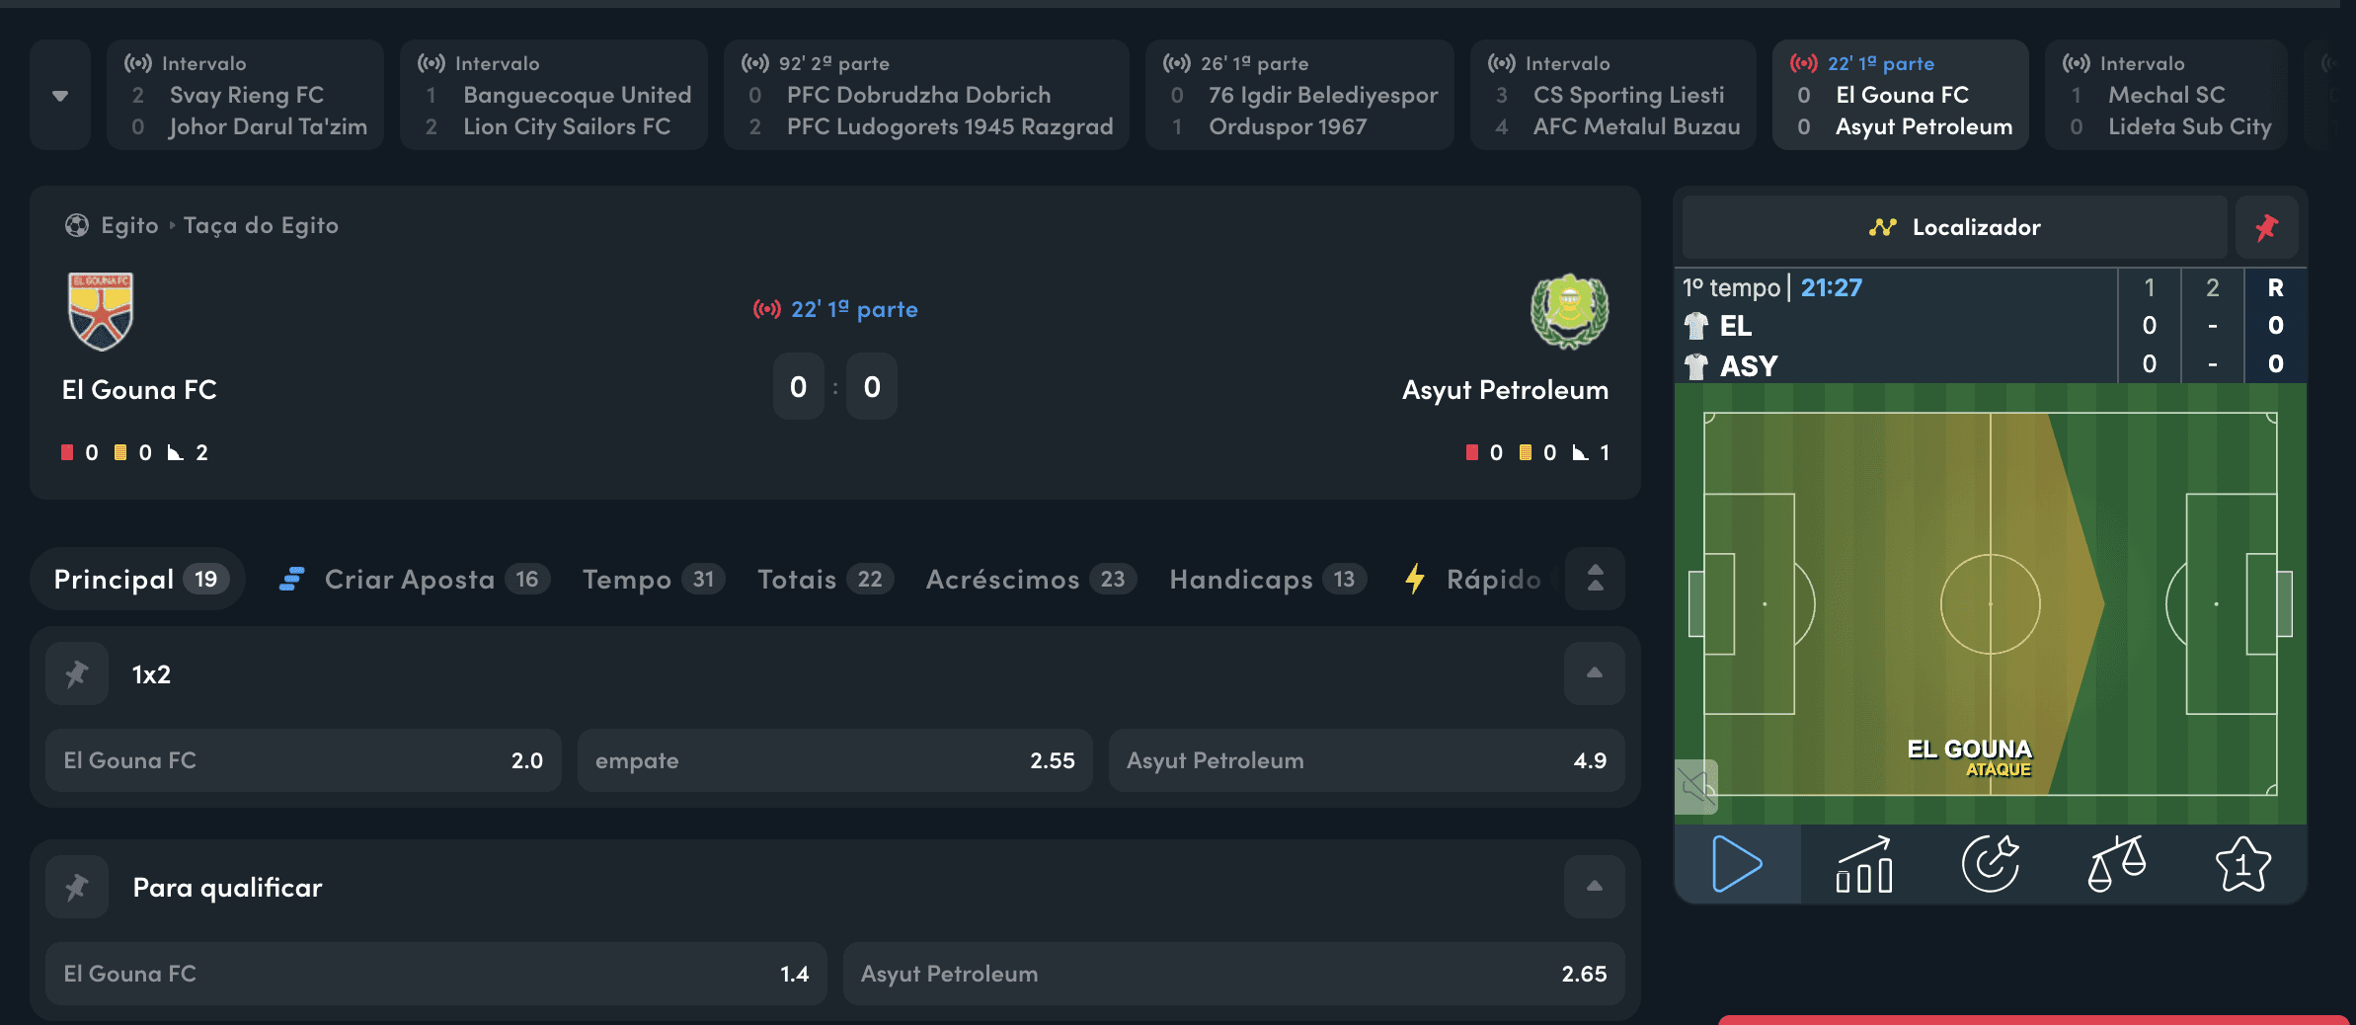Collapse all markets with the tab-bar arrow
2356x1025 pixels.
click(x=1595, y=579)
